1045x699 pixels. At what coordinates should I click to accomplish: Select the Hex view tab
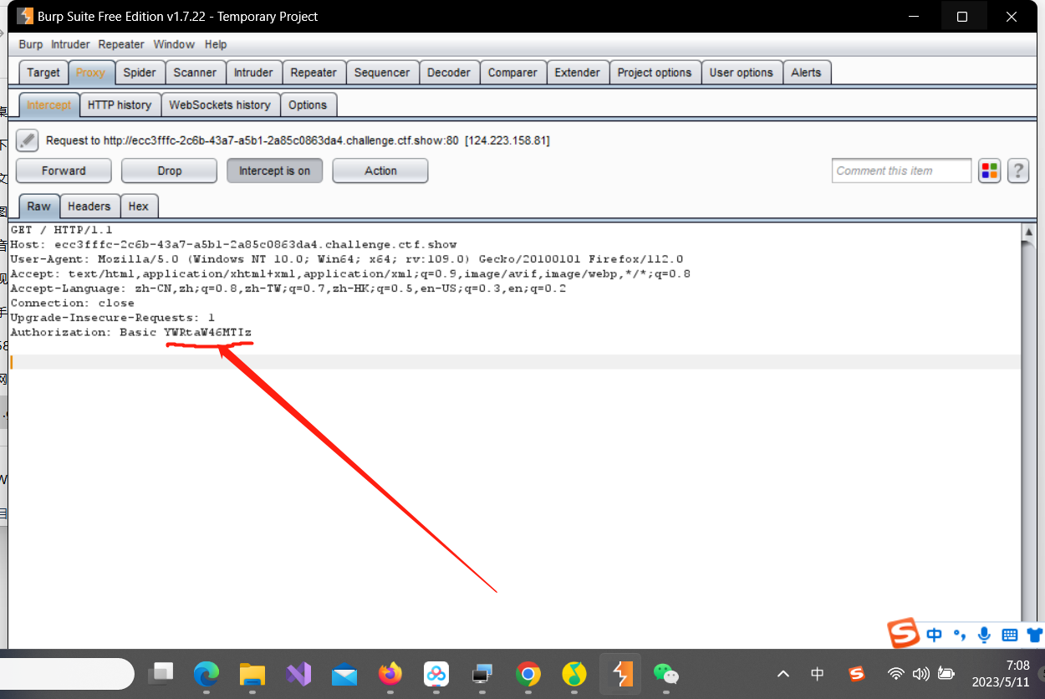[x=139, y=207]
